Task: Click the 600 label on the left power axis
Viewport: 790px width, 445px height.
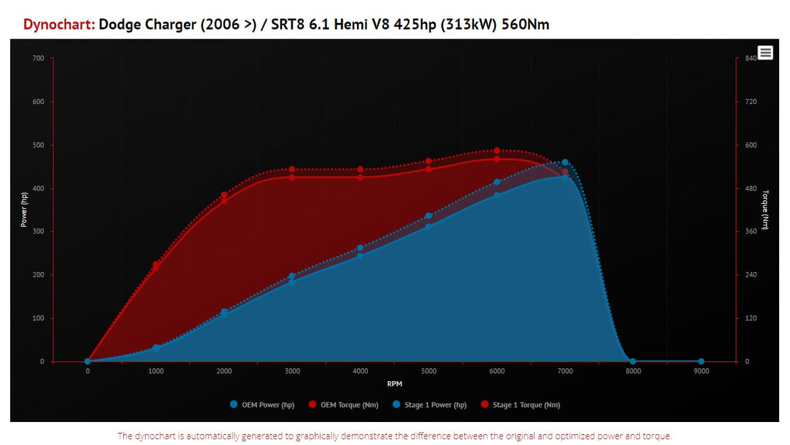Action: 38,102
